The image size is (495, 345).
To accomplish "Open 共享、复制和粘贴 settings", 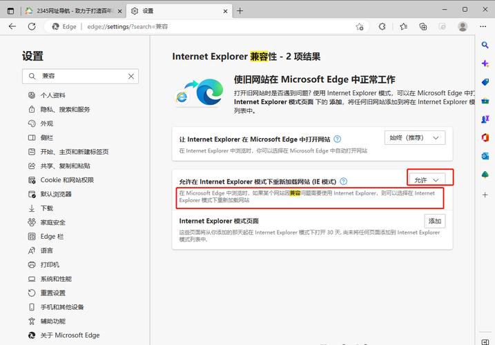I will click(59, 166).
